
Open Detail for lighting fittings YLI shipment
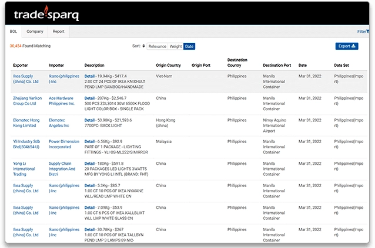[x=89, y=142]
